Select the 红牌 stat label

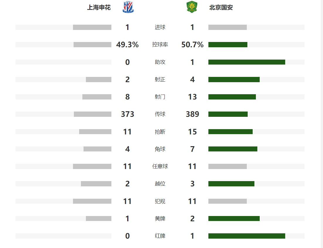click(160, 236)
